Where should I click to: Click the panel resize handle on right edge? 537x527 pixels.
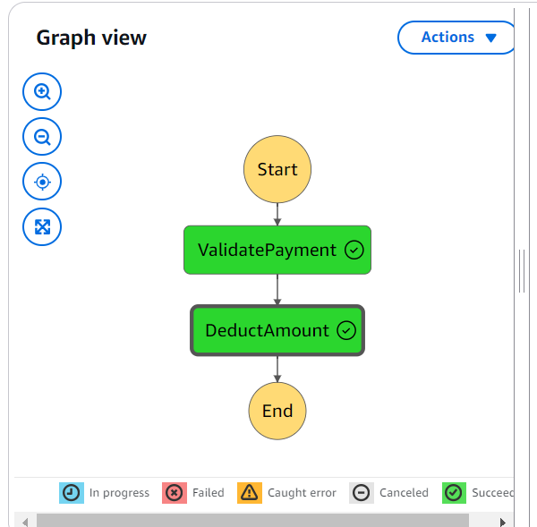tap(522, 271)
